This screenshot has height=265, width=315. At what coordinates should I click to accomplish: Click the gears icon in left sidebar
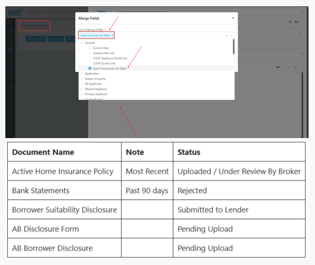click(10, 49)
